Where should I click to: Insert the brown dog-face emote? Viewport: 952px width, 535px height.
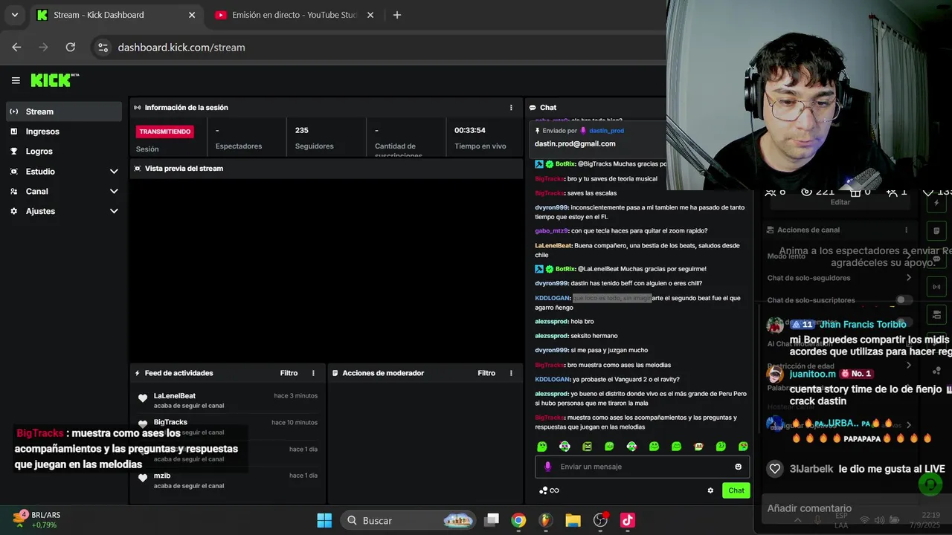(x=698, y=447)
